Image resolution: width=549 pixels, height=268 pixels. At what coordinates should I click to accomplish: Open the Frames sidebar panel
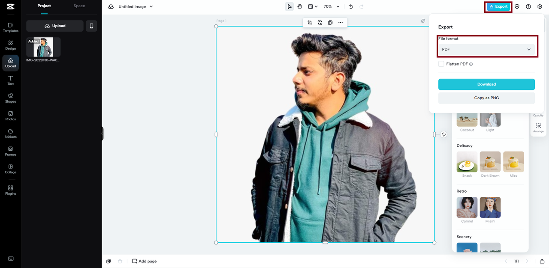coord(11,151)
